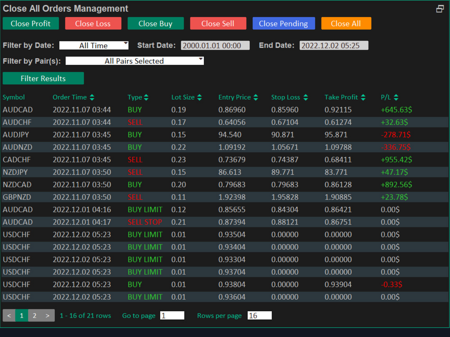Click the Close Sell button
This screenshot has height=337, width=450.
(218, 24)
